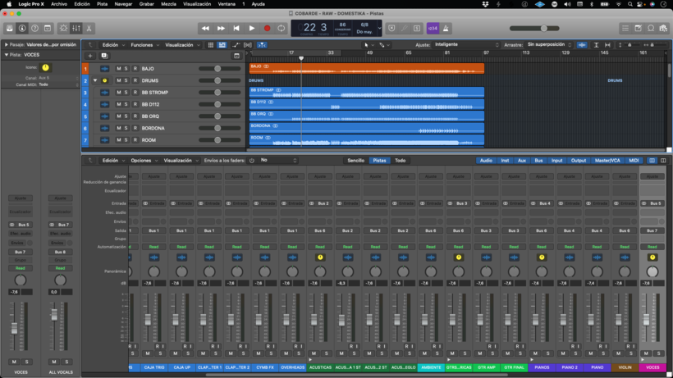Image resolution: width=673 pixels, height=378 pixels.
Task: Open the Mezcla menu
Action: [x=168, y=4]
